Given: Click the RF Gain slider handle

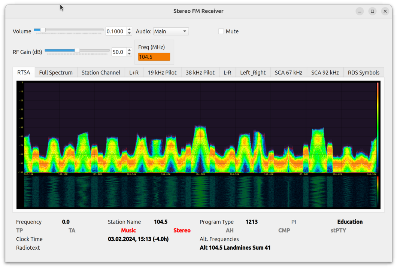Looking at the screenshot, I should click(77, 51).
